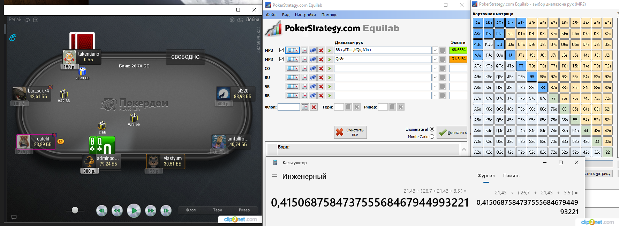Open the Настройки menu in Equilab
Viewport: 619px width, 226px height.
tap(305, 15)
